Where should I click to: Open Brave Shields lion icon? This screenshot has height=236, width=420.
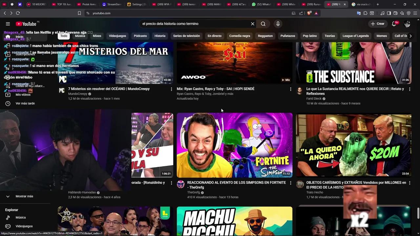309,13
